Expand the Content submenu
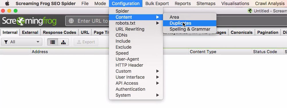The image size is (287, 108). 136,17
